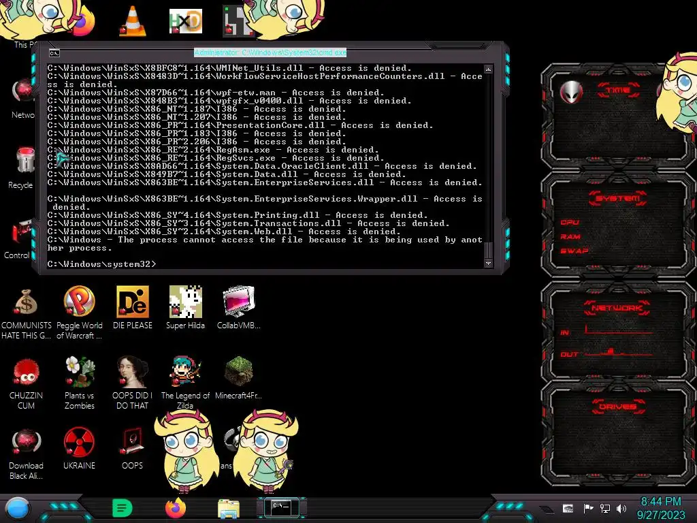697x523 pixels.
Task: Click the System.Web.dll access denied line
Action: [224, 232]
